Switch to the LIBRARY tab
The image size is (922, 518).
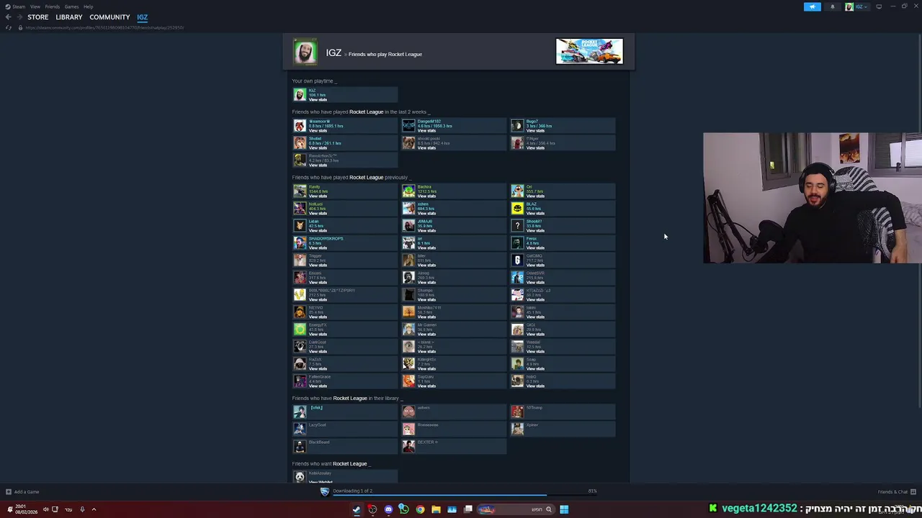[x=68, y=17]
